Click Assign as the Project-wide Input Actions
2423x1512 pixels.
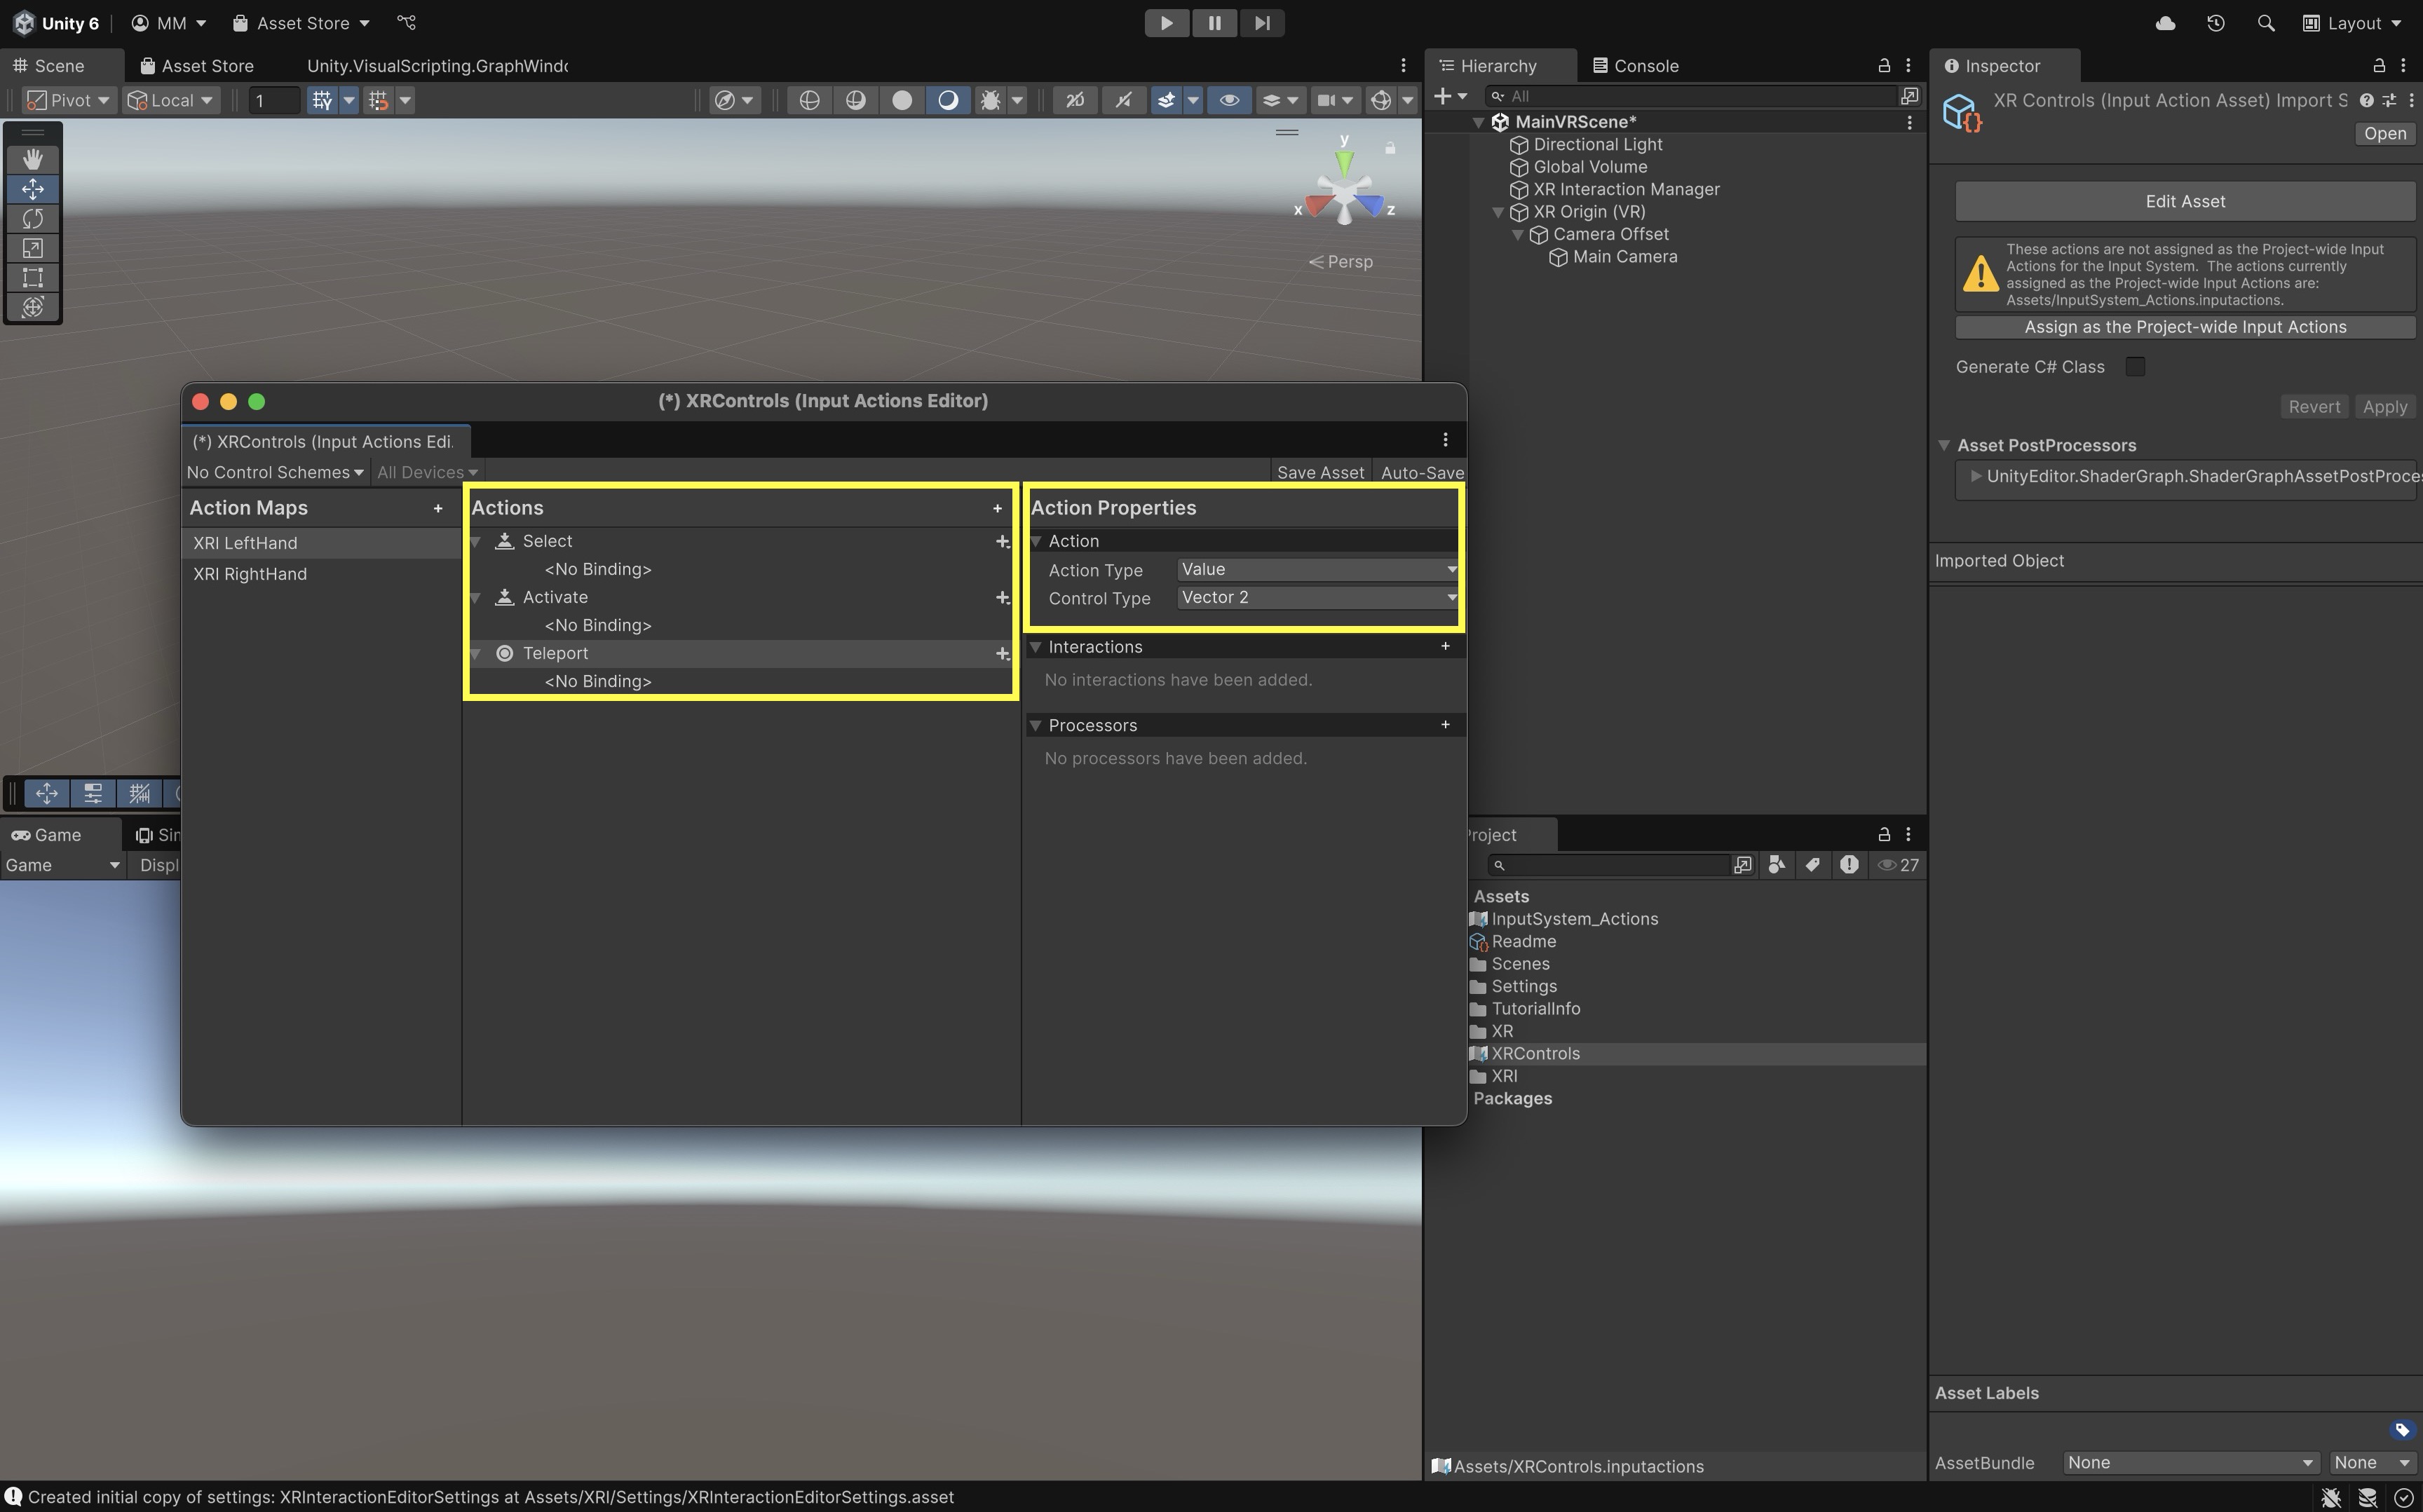pyautogui.click(x=2185, y=327)
